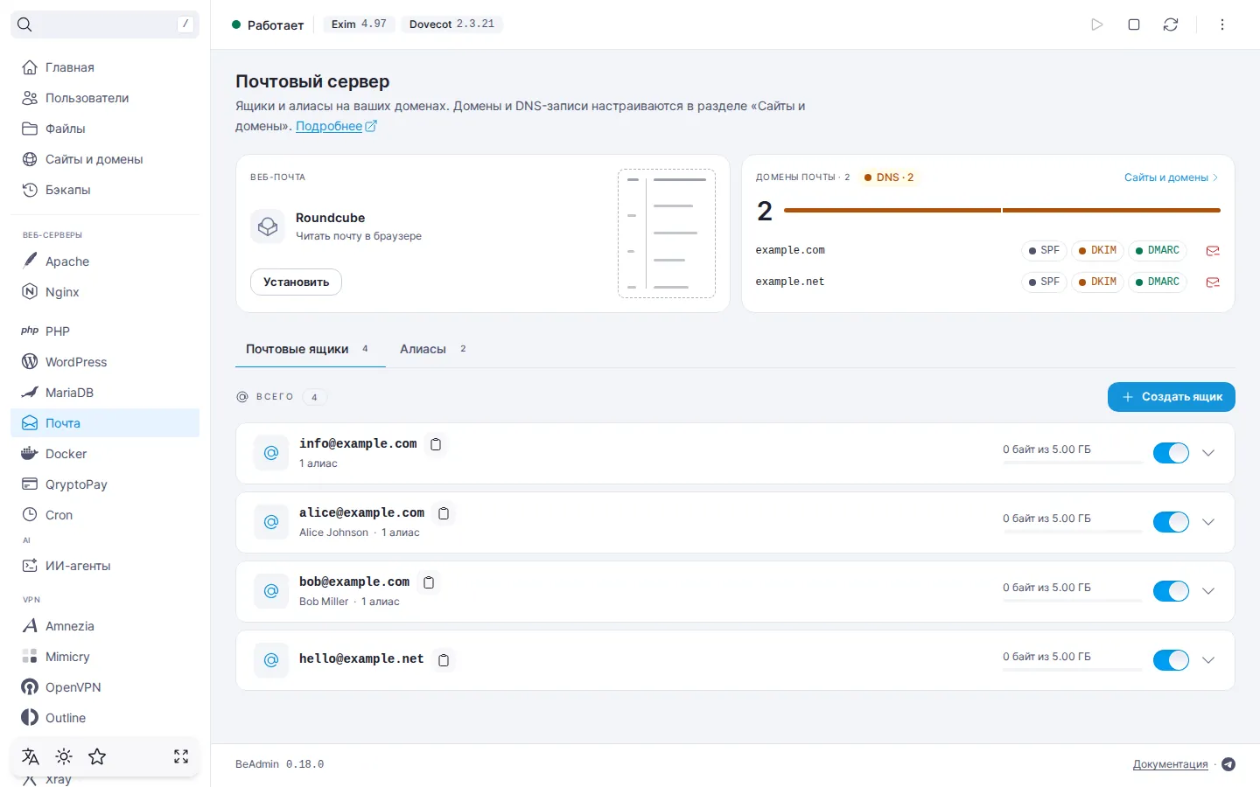Expand the bob@example.com mailbox row

pos(1208,591)
